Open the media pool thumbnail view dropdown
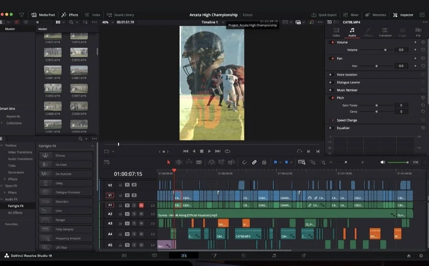 63,22
